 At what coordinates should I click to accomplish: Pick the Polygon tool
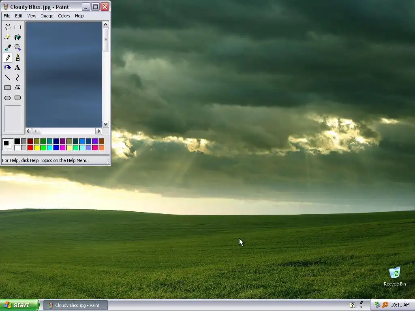[x=18, y=88]
